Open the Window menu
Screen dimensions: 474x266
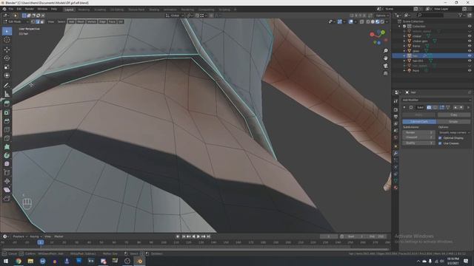[x=42, y=9]
